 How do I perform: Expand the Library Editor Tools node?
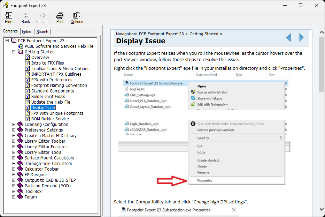(14, 152)
